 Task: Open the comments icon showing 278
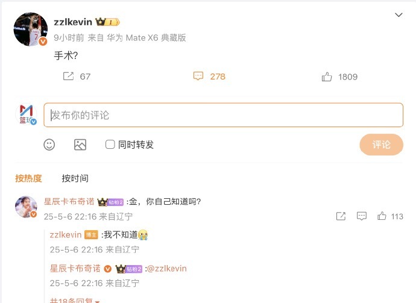coord(198,76)
